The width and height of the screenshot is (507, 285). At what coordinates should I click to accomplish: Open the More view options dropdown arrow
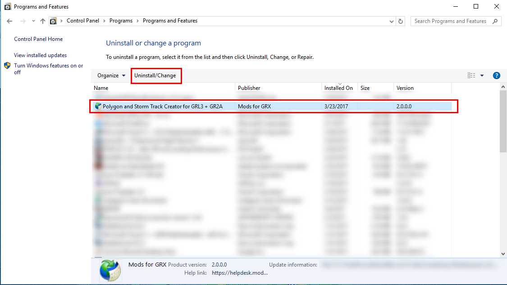482,76
